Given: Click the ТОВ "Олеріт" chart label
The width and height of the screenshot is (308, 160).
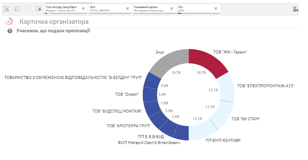Looking at the screenshot, I should (127, 94).
